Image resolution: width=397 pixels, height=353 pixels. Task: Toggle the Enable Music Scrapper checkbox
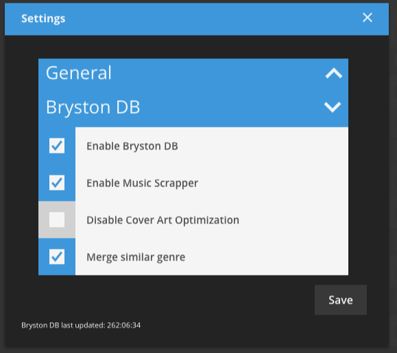pyautogui.click(x=57, y=182)
